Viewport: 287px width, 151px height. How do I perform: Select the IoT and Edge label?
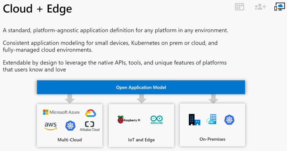(x=141, y=140)
